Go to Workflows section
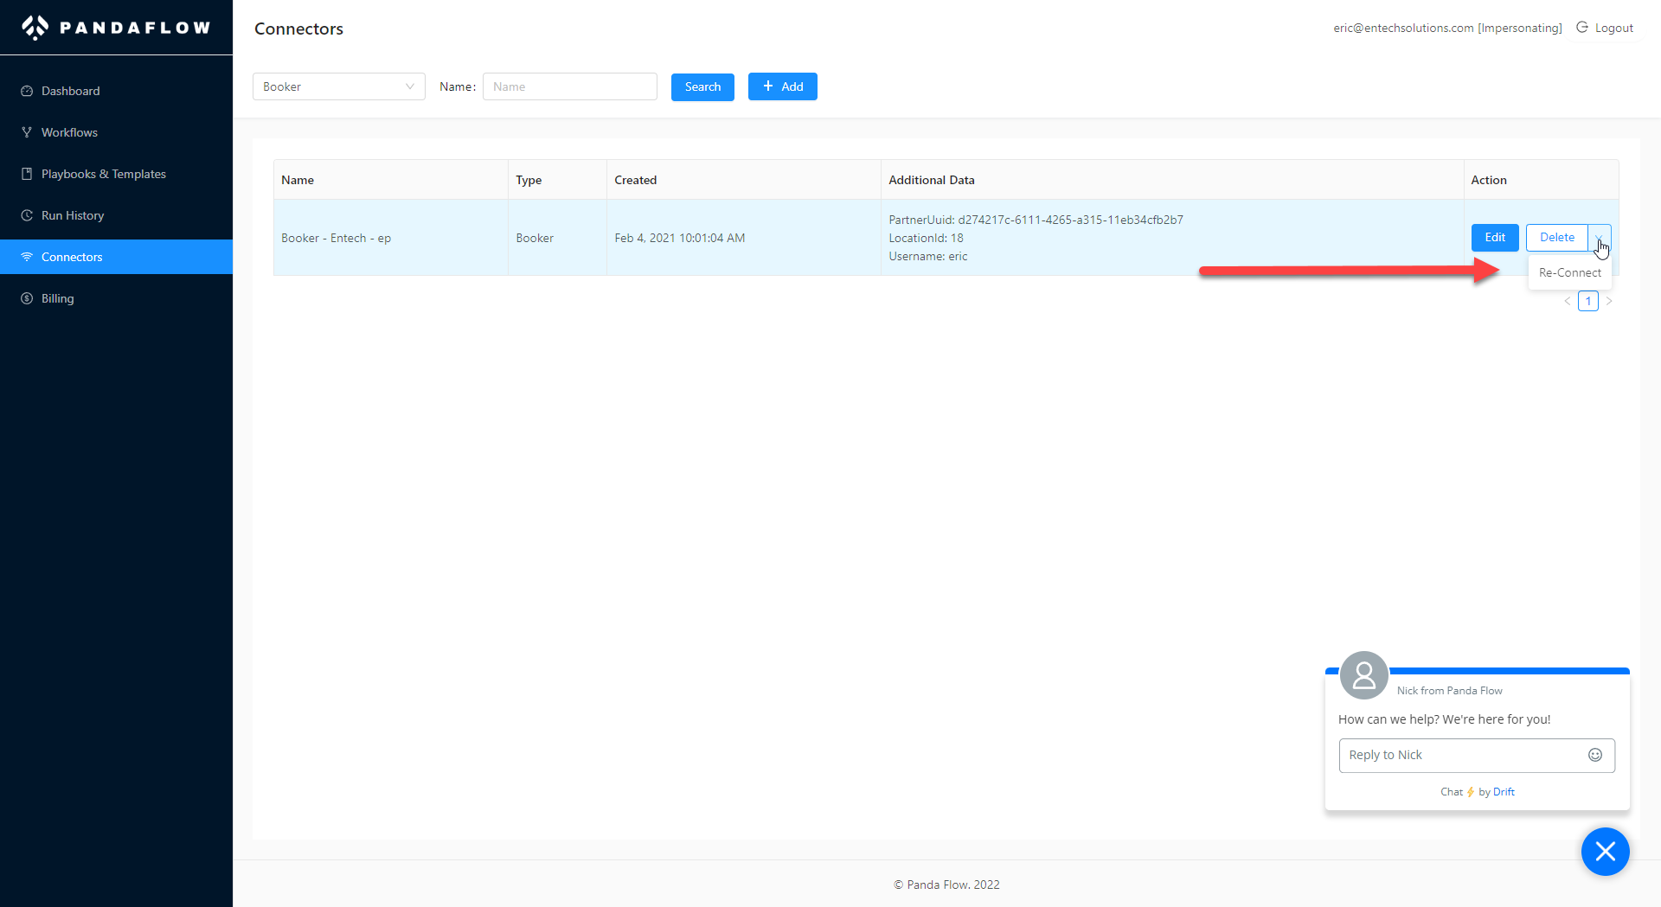The width and height of the screenshot is (1661, 907). (116, 132)
